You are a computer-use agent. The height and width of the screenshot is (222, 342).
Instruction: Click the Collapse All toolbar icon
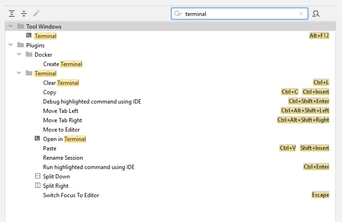click(x=24, y=14)
